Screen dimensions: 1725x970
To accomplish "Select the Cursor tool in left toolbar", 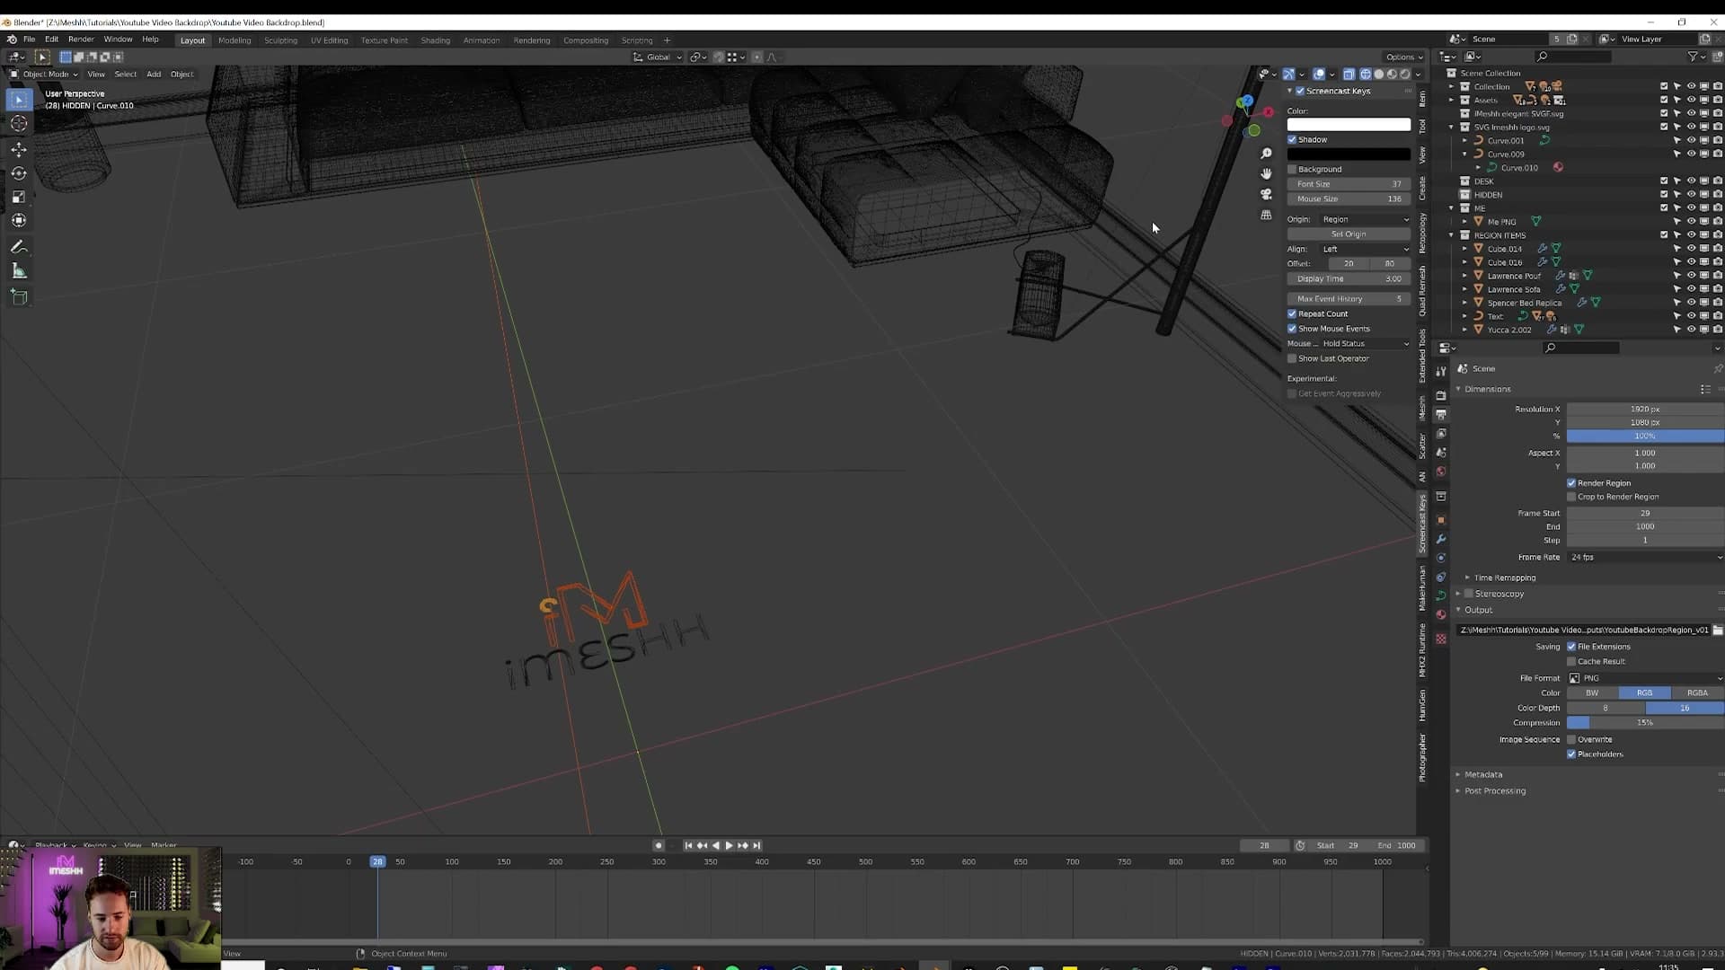I will point(19,124).
